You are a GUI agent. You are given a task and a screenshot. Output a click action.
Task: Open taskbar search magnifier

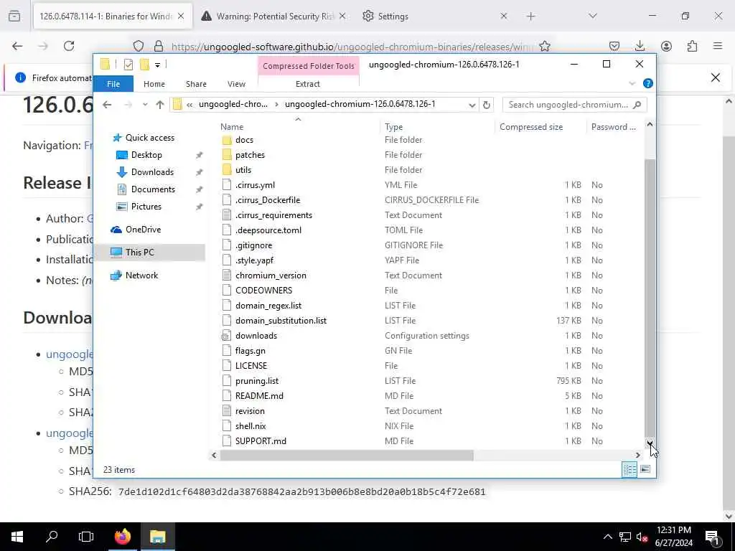click(x=52, y=537)
